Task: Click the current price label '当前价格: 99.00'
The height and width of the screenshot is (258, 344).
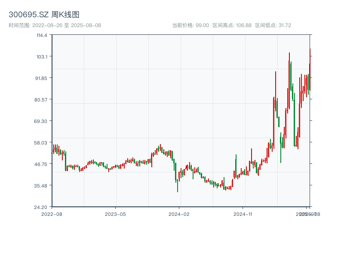Action: coord(190,25)
